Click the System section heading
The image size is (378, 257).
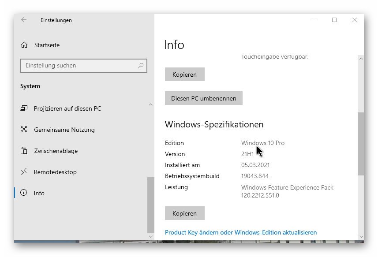tap(30, 86)
